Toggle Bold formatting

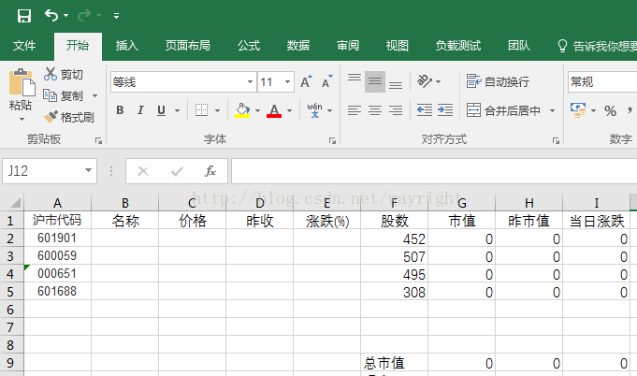click(x=120, y=110)
